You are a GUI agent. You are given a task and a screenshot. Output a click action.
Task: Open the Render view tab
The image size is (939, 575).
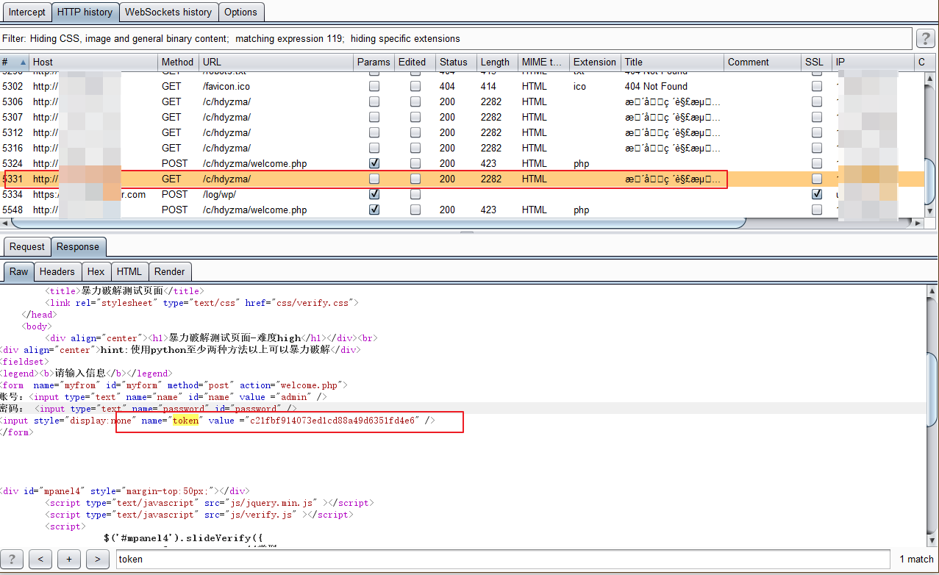click(x=169, y=271)
